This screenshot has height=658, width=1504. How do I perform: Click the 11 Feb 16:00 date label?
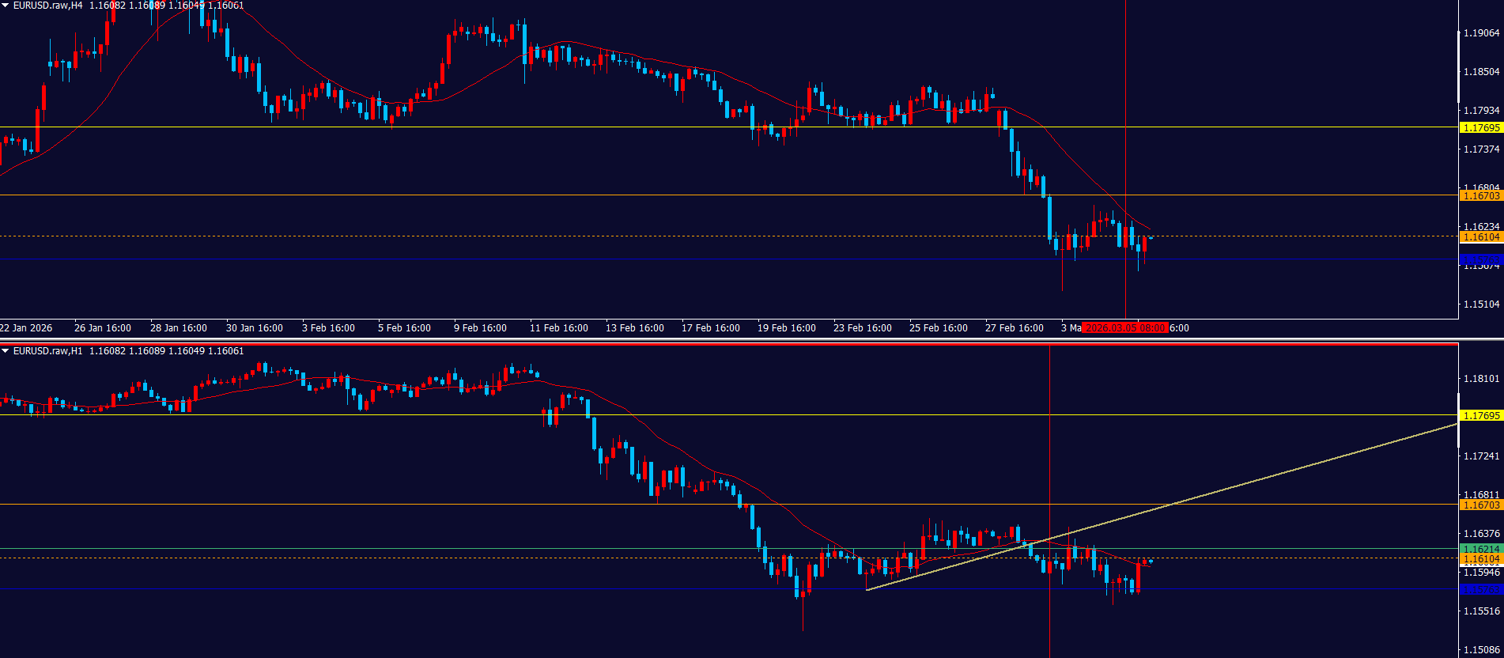tap(558, 328)
